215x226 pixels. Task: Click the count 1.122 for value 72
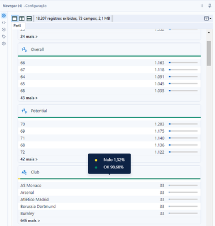(160, 152)
